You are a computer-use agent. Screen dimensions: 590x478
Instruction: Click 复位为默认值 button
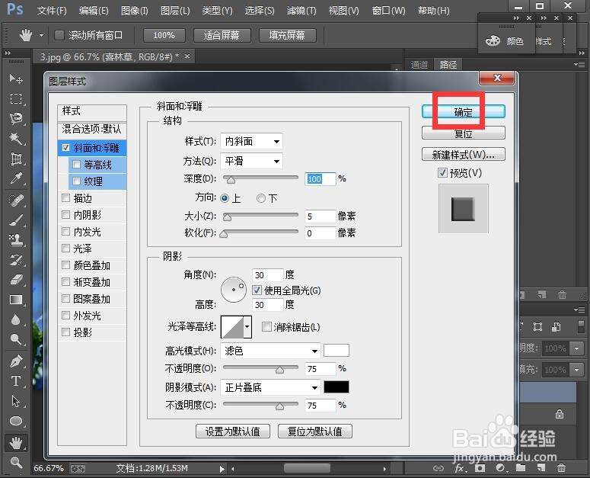[314, 431]
